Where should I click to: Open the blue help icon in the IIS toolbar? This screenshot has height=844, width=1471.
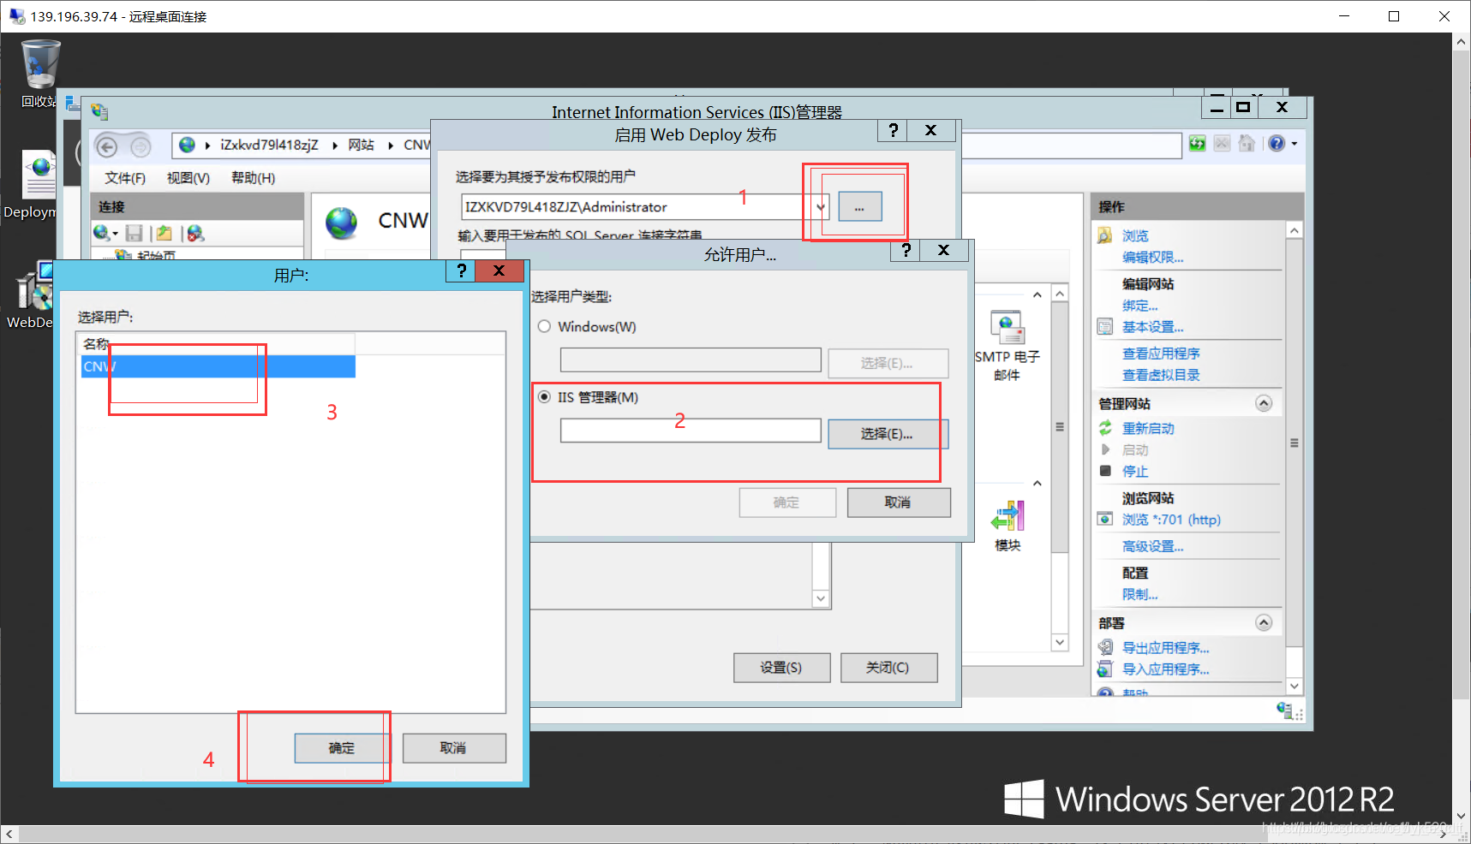(x=1277, y=144)
